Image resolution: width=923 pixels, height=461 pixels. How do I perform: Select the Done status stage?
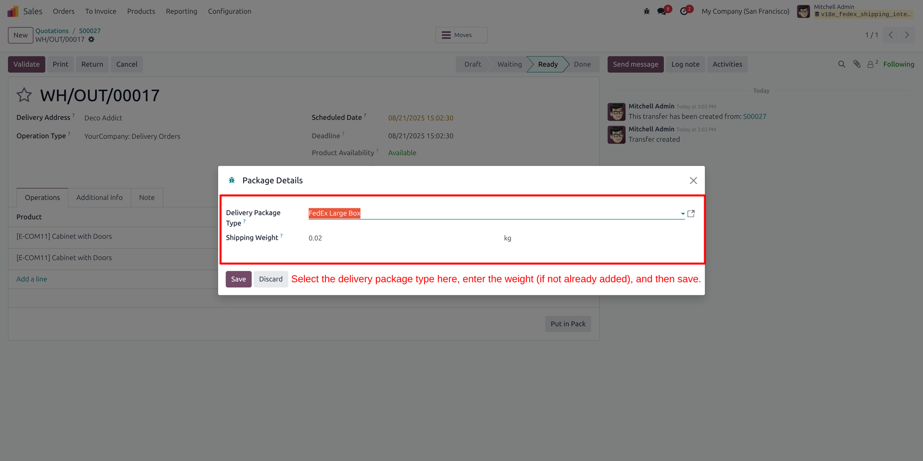click(582, 64)
